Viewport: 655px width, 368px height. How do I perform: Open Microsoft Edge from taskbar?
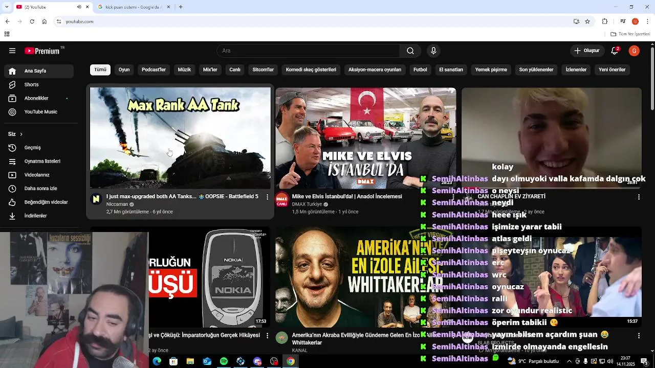(x=157, y=361)
